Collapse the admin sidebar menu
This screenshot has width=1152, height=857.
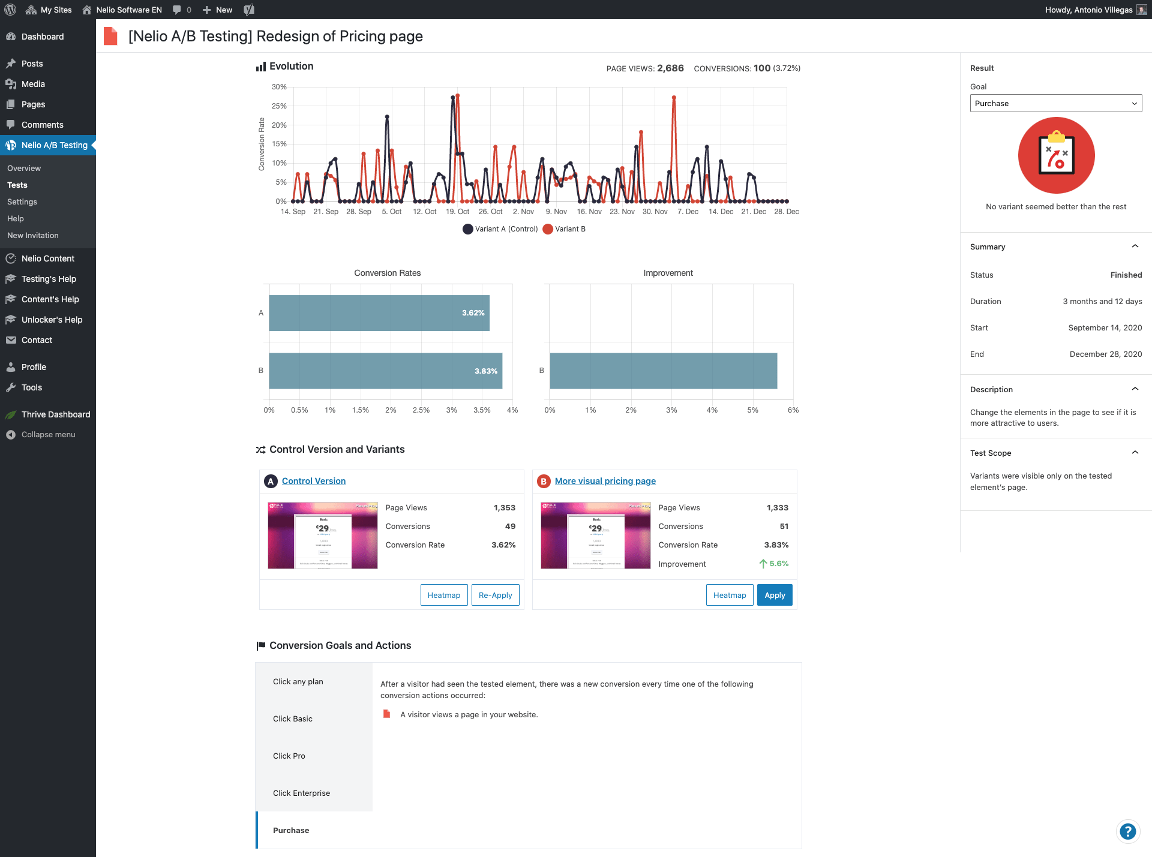tap(48, 435)
